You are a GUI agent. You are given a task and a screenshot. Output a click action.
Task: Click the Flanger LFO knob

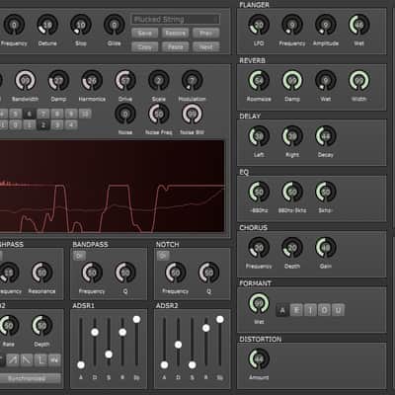[259, 25]
